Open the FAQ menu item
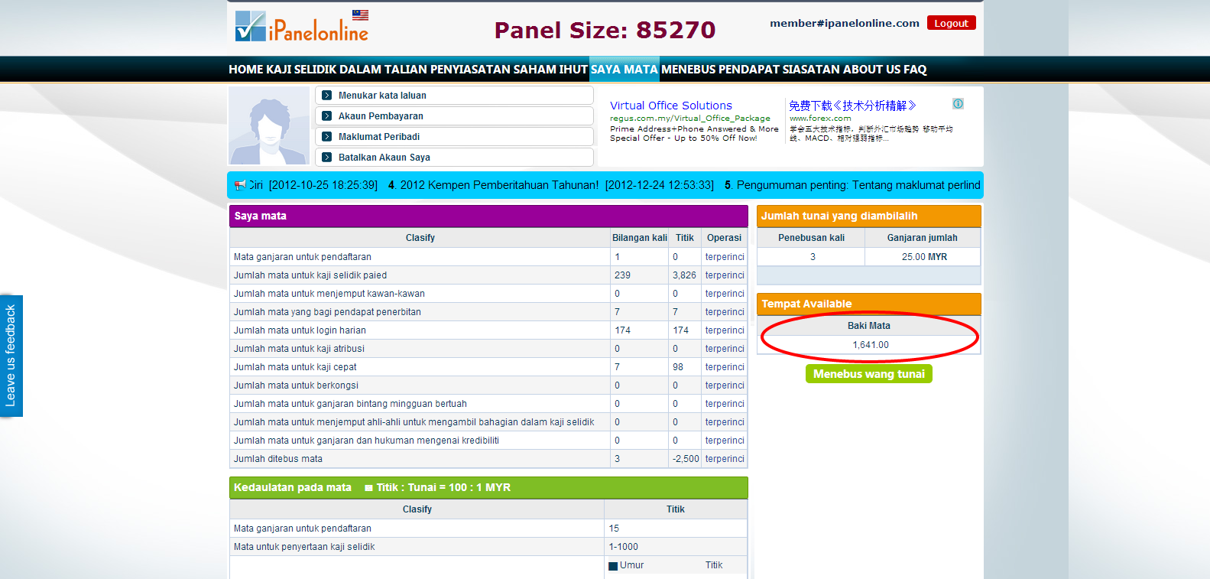This screenshot has height=579, width=1210. [915, 70]
